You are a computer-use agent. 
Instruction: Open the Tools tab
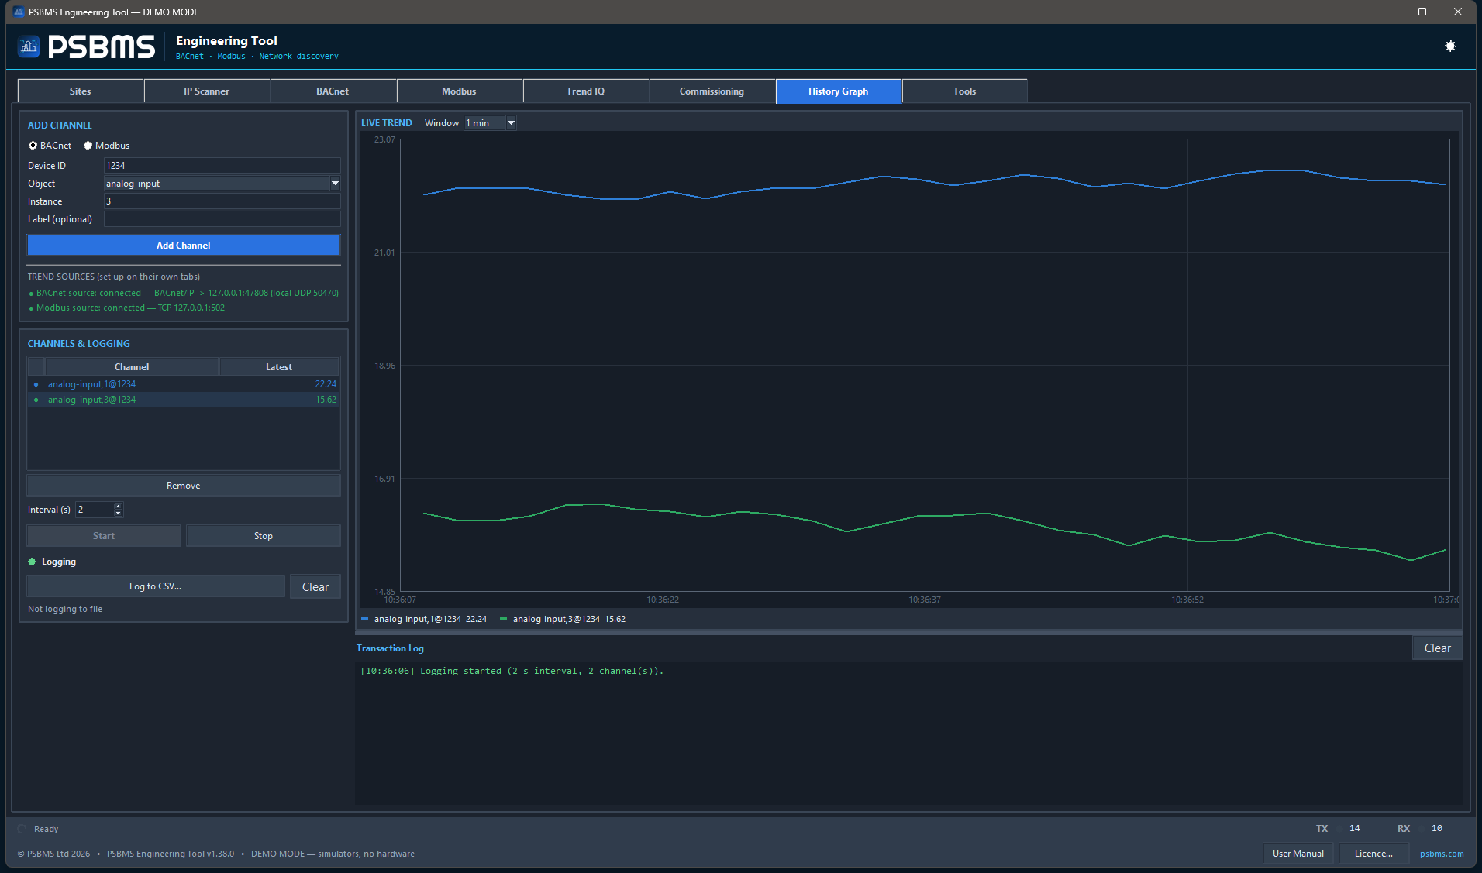coord(965,91)
